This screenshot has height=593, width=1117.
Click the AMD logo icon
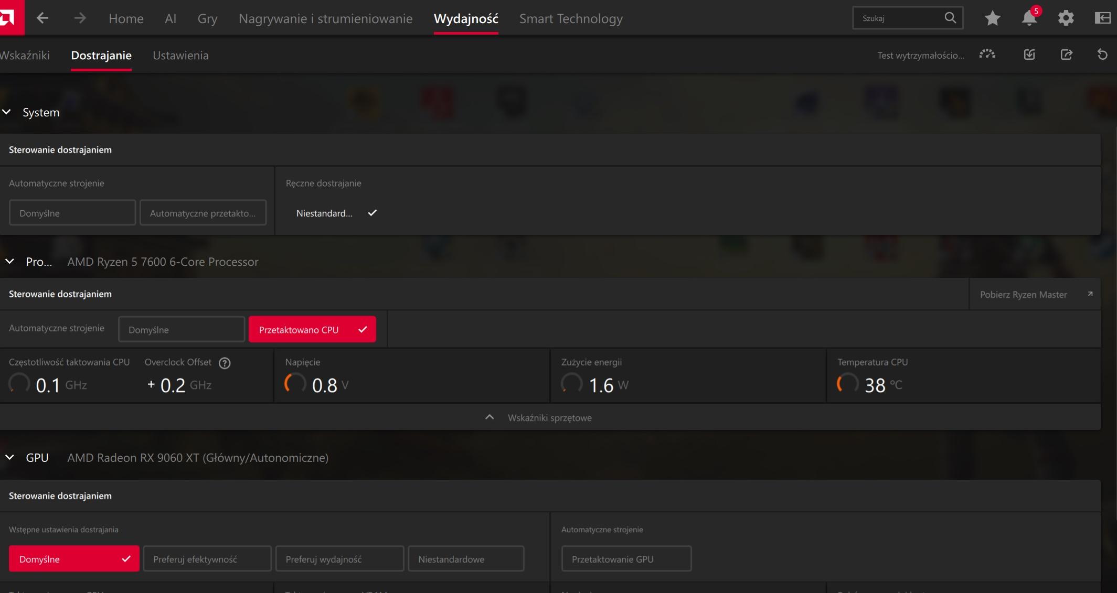coord(7,18)
